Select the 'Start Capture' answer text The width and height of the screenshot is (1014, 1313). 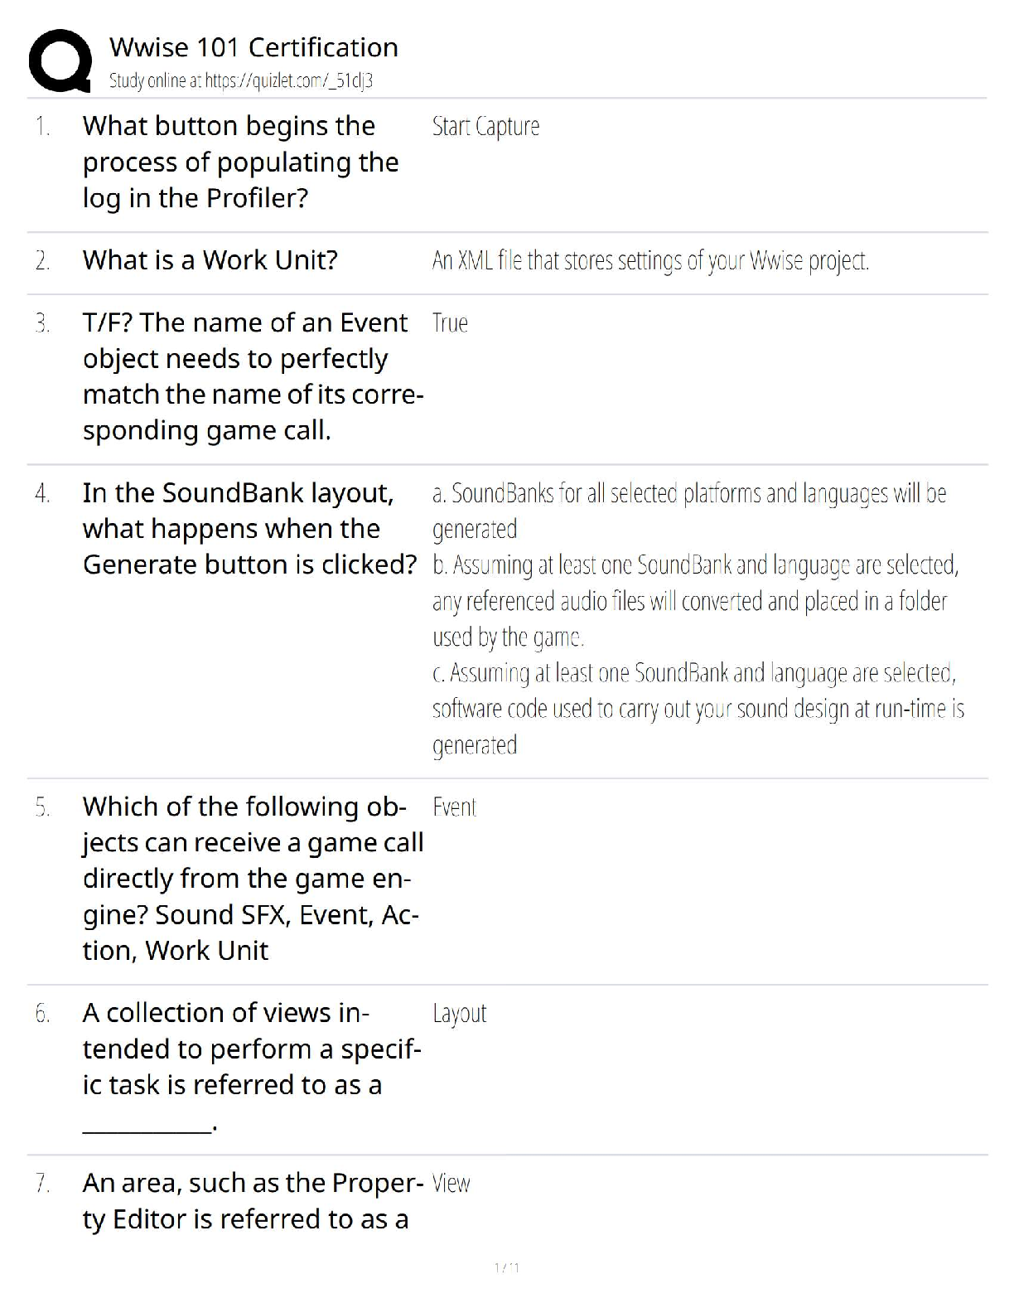coord(485,127)
